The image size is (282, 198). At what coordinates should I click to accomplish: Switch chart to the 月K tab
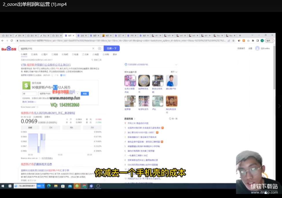click(x=92, y=127)
